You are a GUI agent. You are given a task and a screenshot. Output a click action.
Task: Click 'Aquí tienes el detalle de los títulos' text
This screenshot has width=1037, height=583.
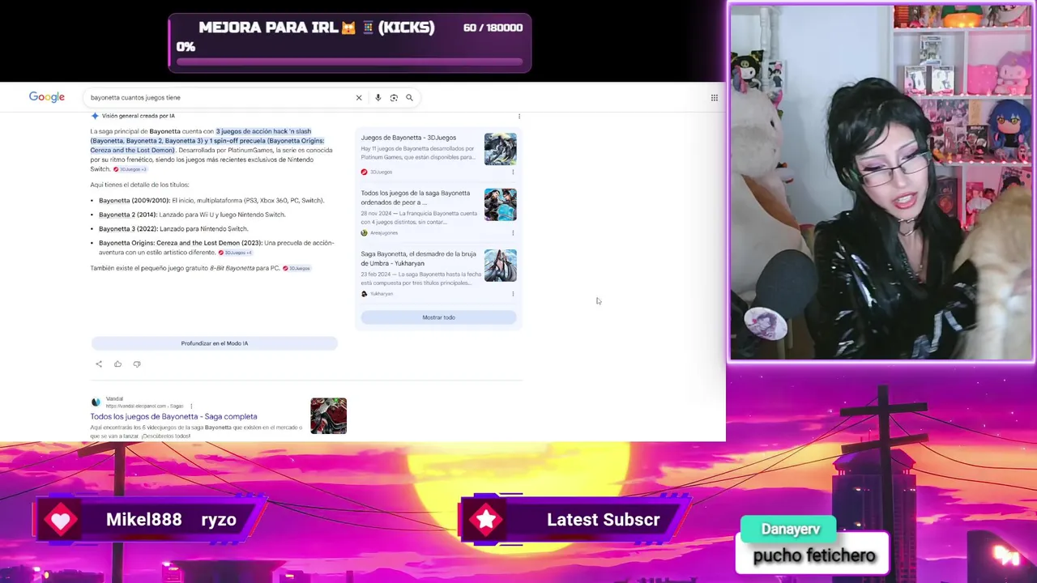tap(139, 185)
